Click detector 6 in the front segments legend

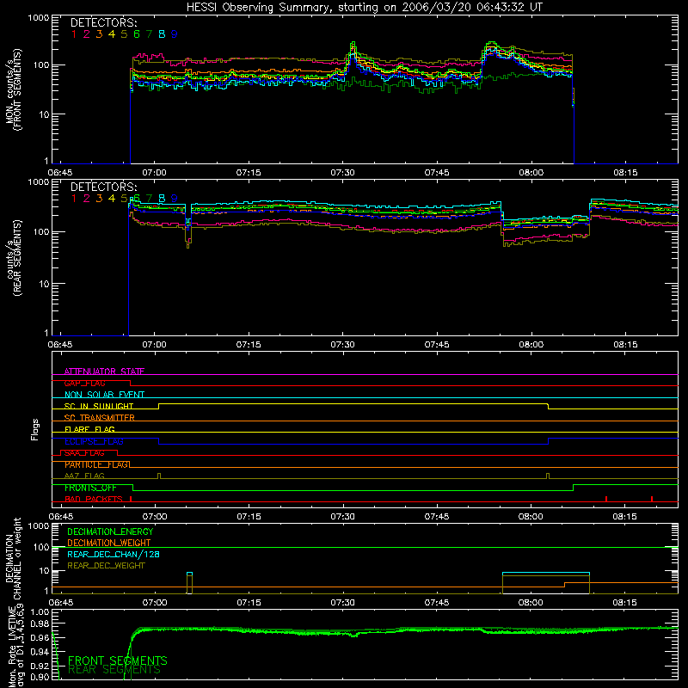pyautogui.click(x=137, y=34)
